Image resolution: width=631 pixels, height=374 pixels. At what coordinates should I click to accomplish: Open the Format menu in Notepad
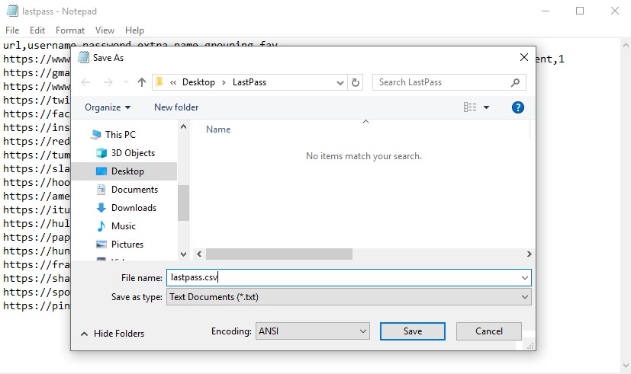pos(70,30)
